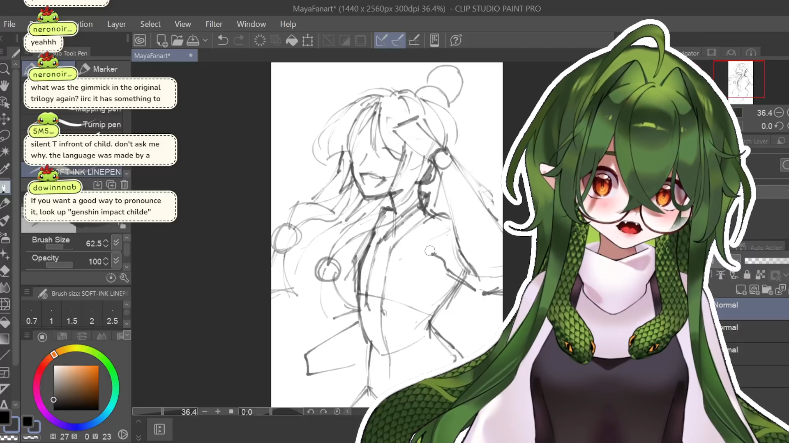Open the smartphone connection icon
This screenshot has width=789, height=443.
pyautogui.click(x=434, y=40)
